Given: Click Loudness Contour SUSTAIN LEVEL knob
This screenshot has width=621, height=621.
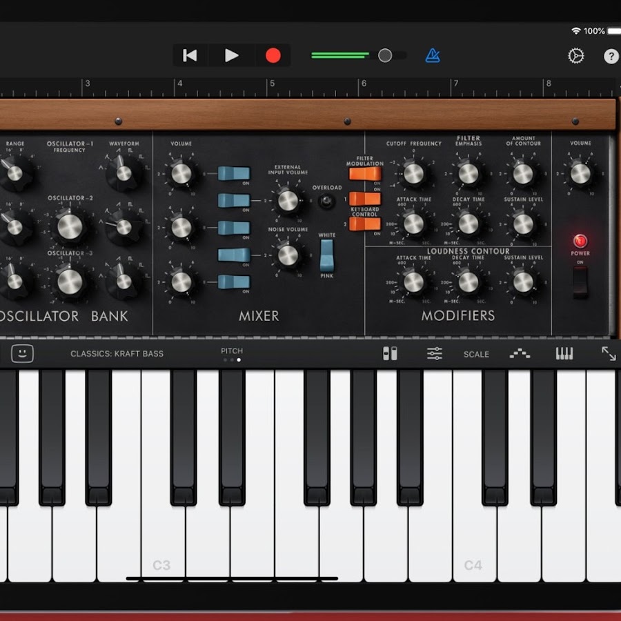Looking at the screenshot, I should pyautogui.click(x=523, y=282).
